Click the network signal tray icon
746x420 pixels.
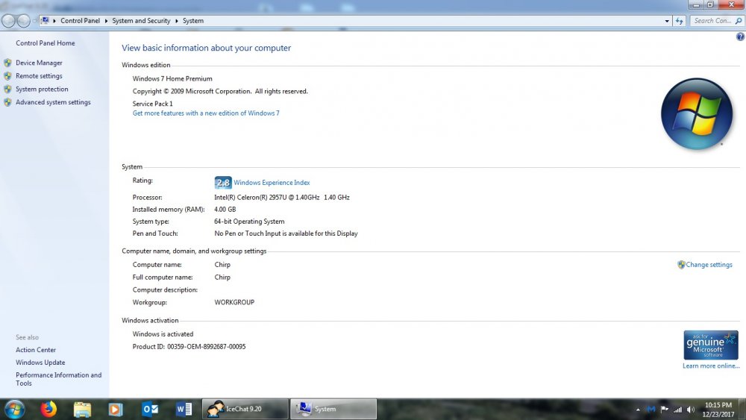(677, 409)
